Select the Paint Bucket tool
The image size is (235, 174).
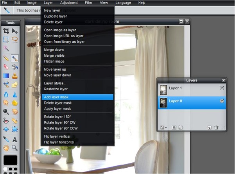click(15, 67)
